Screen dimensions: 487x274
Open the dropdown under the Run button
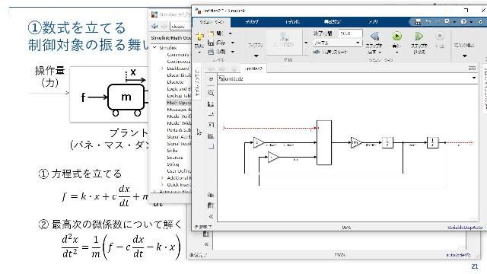[x=396, y=53]
